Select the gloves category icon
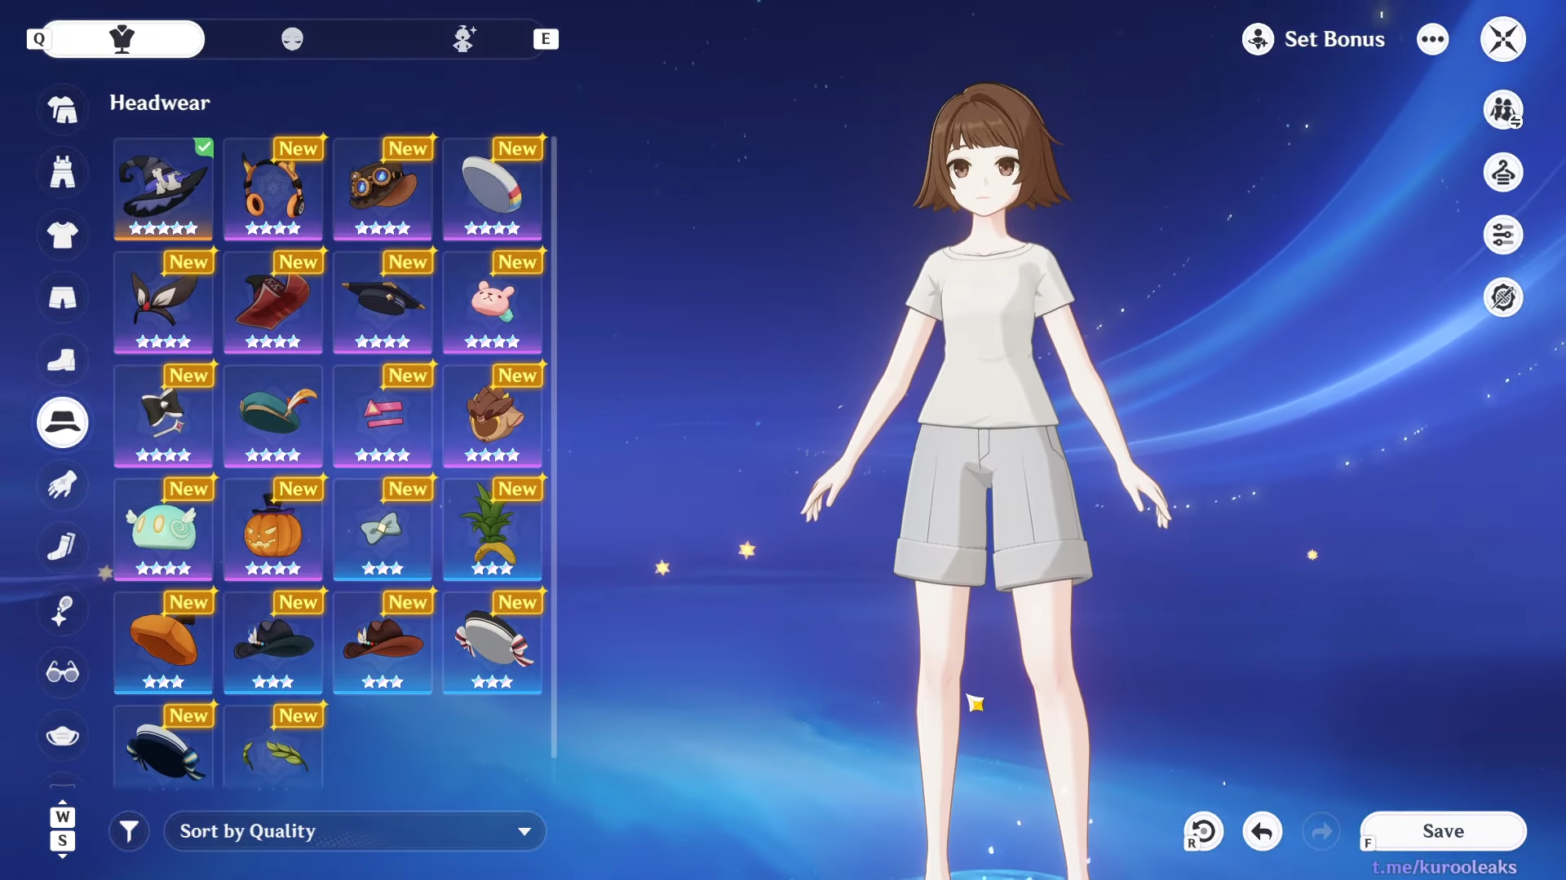The image size is (1566, 880). (x=63, y=486)
